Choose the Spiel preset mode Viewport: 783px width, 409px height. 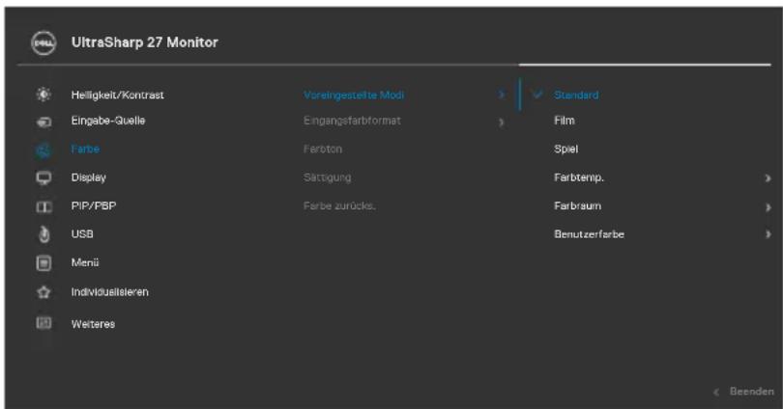[565, 149]
